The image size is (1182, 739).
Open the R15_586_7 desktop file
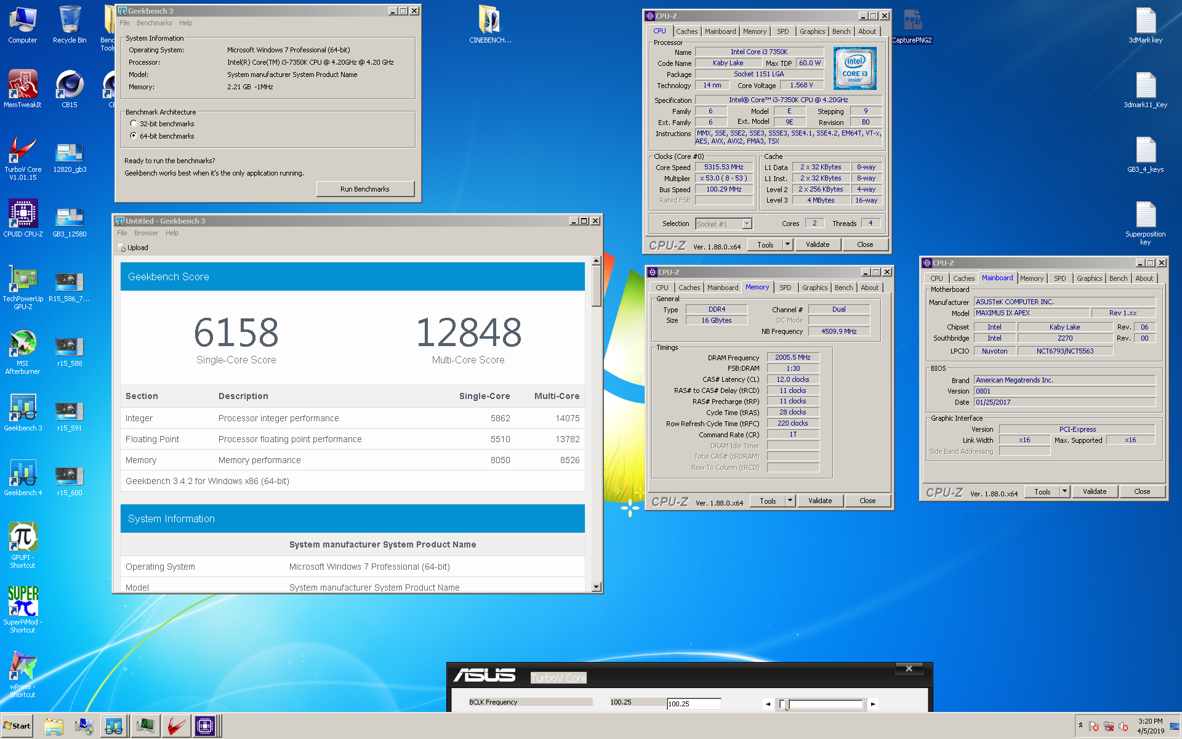pos(70,286)
